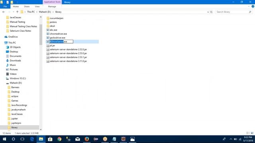
Task: Go back using the Back arrow
Action: (x=4, y=12)
